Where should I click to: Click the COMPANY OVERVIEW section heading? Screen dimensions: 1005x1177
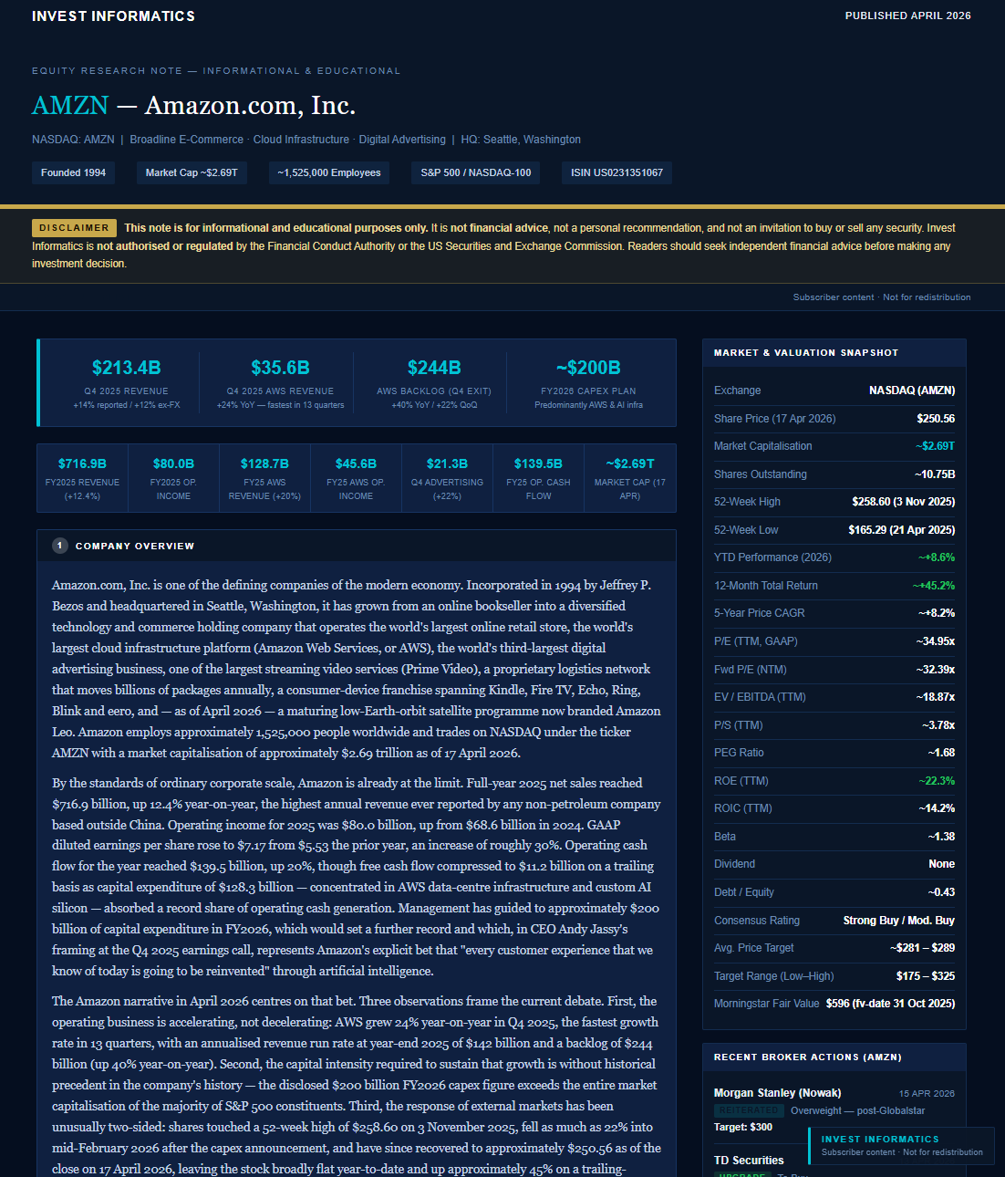click(135, 546)
